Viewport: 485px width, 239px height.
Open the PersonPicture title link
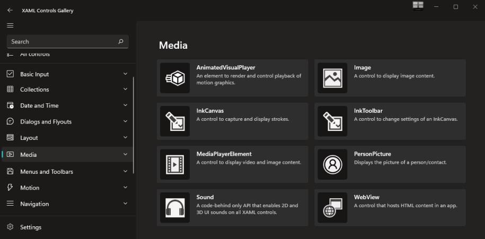click(373, 154)
